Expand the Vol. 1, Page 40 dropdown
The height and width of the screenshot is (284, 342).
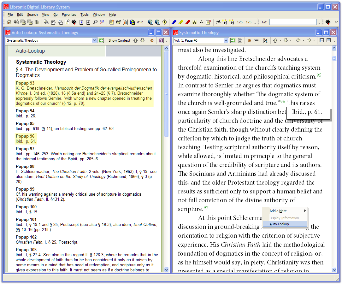[x=226, y=40]
